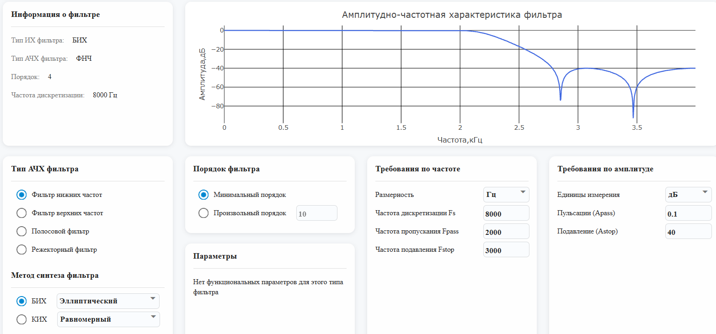Click the Частота подавления Fstop field
Screen dimensions: 716x334
(506, 250)
